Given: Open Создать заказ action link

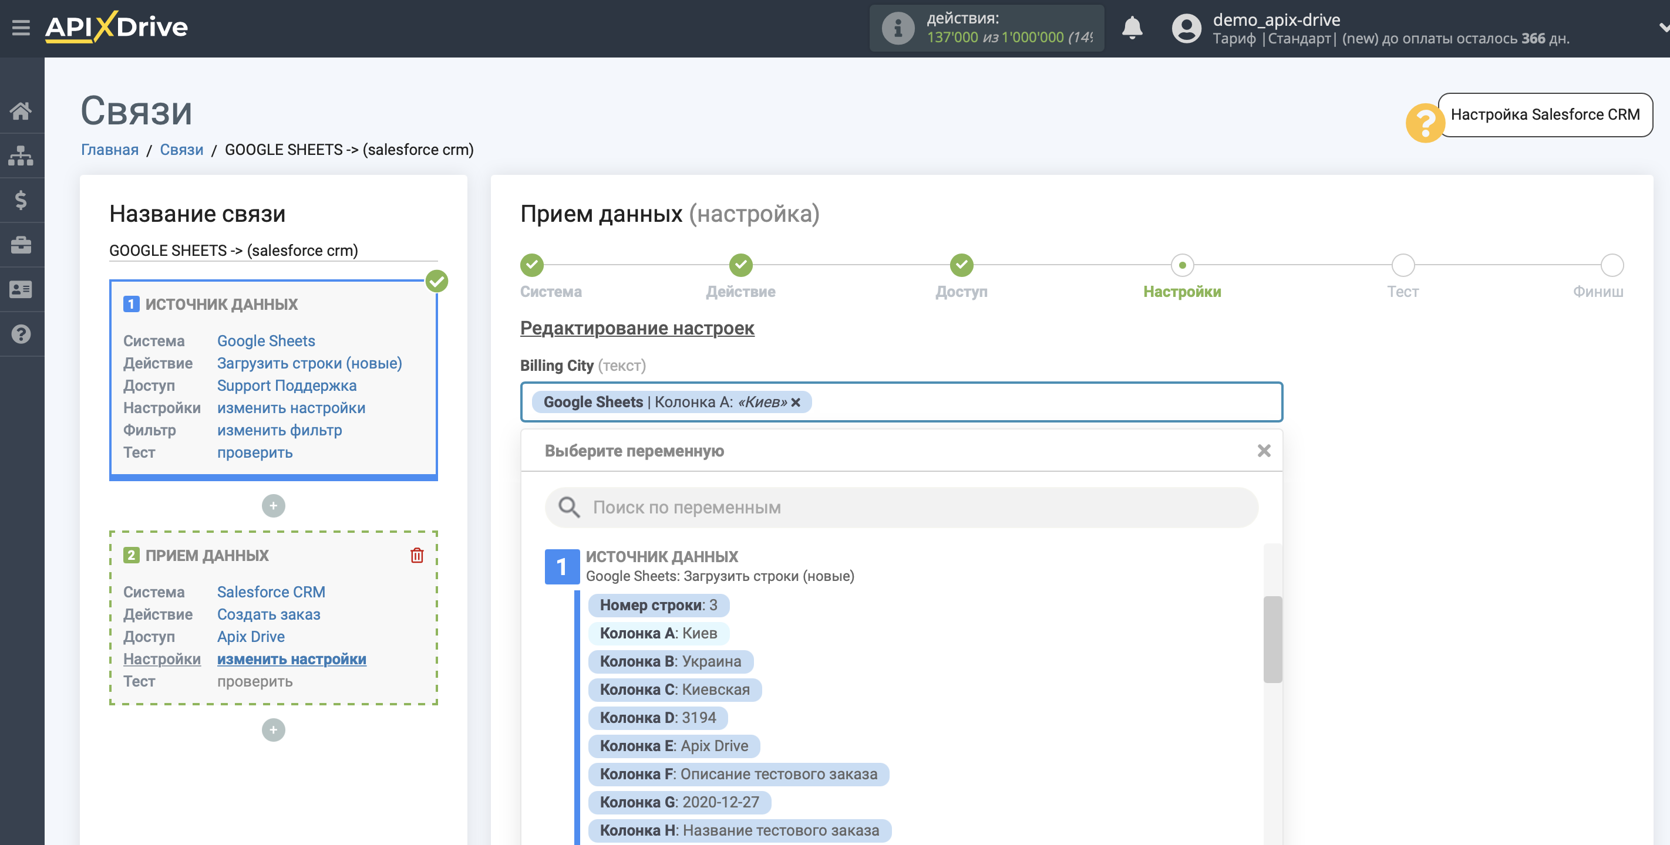Looking at the screenshot, I should point(268,614).
